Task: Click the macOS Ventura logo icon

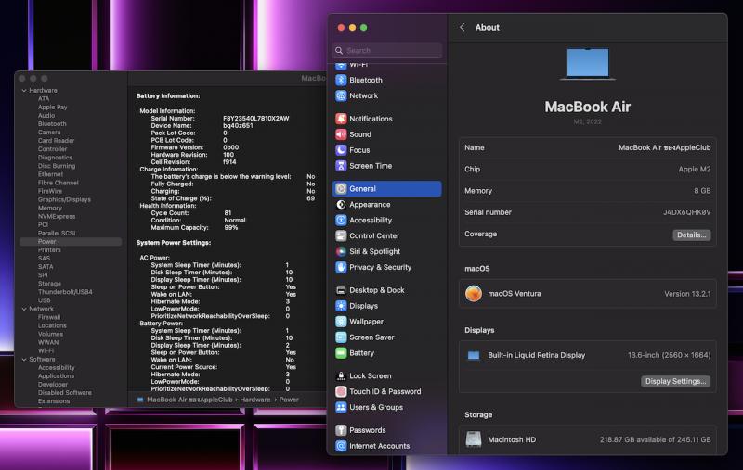Action: [474, 294]
